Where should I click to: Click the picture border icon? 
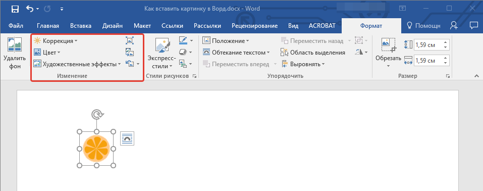(183, 40)
